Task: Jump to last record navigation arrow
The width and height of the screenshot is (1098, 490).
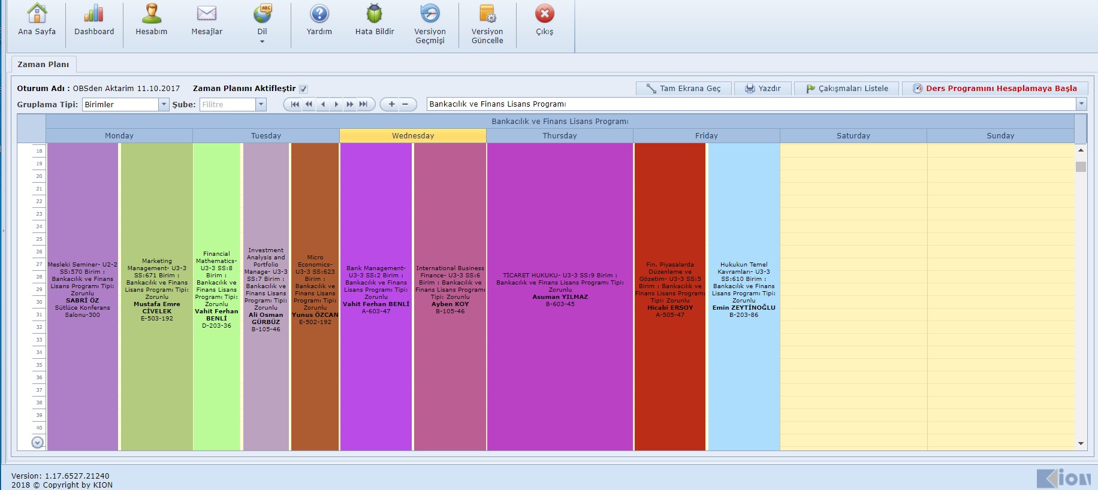Action: [x=363, y=104]
